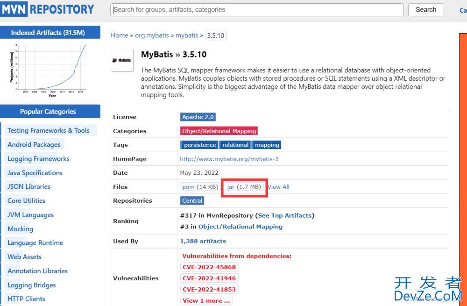Open Language Runtime category
Viewport: 467px width, 306px height.
point(35,243)
